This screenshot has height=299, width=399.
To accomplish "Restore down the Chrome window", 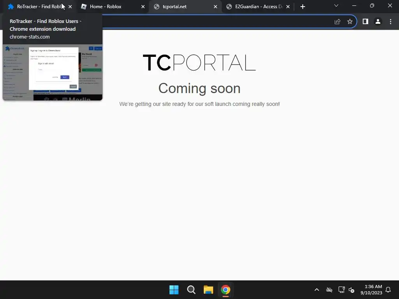I will click(x=372, y=5).
